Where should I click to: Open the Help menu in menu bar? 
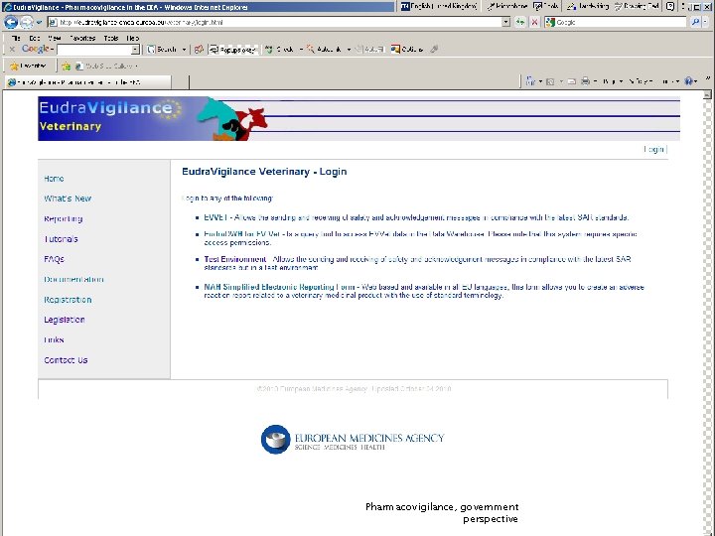click(x=133, y=38)
